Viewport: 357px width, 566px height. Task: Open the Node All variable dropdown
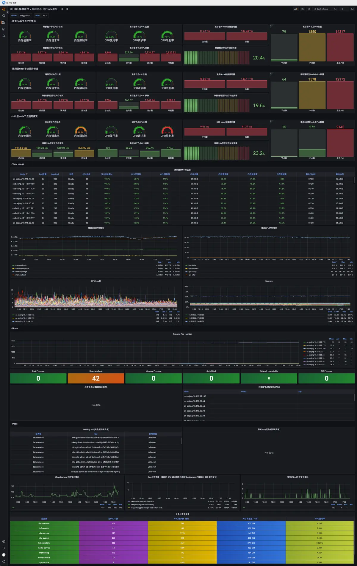[45, 16]
